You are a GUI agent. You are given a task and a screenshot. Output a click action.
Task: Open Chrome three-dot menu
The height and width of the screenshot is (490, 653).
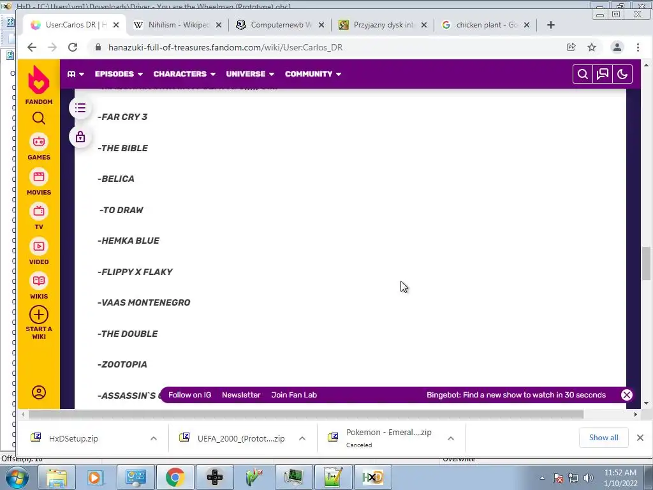(x=638, y=47)
